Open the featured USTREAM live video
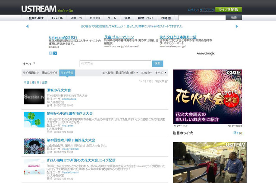The height and width of the screenshot is (183, 276). tap(210, 162)
